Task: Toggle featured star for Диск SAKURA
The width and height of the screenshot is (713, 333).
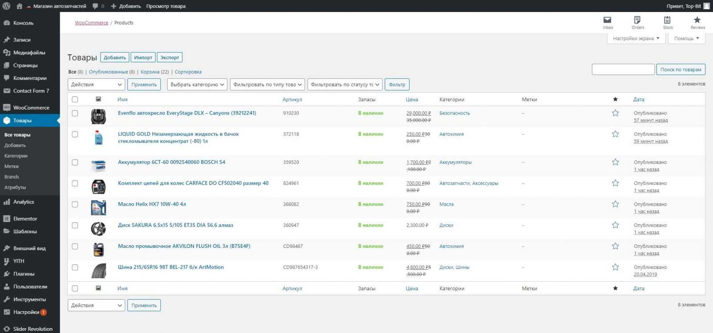Action: tap(615, 225)
